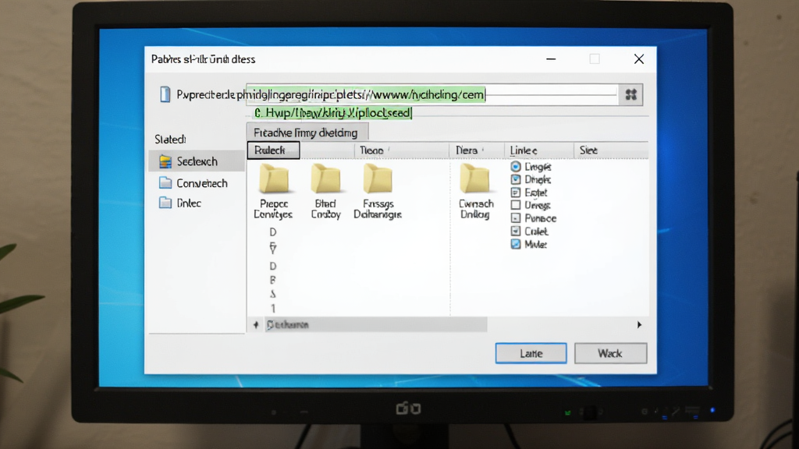This screenshot has height=449, width=799.
Task: Switch to the "Freadwe fimy dketdmg" tab
Action: (307, 133)
